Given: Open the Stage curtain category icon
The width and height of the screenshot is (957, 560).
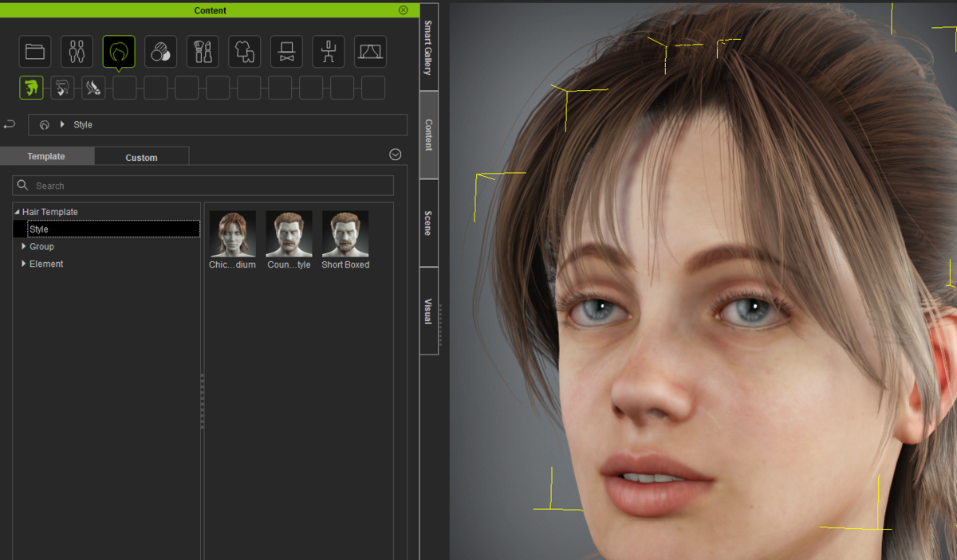Looking at the screenshot, I should point(370,52).
